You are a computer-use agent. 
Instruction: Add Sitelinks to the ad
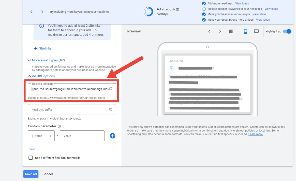[43, 49]
